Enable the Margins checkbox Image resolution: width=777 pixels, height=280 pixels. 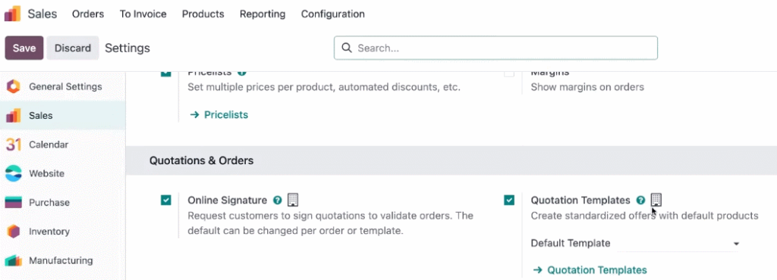[x=509, y=73]
